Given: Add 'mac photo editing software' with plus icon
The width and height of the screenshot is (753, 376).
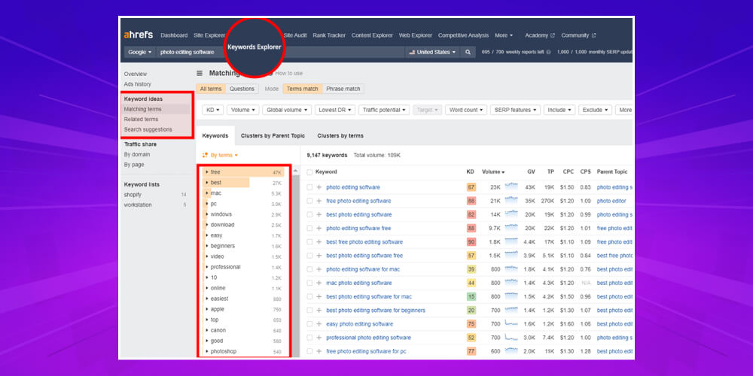Looking at the screenshot, I should (x=319, y=283).
